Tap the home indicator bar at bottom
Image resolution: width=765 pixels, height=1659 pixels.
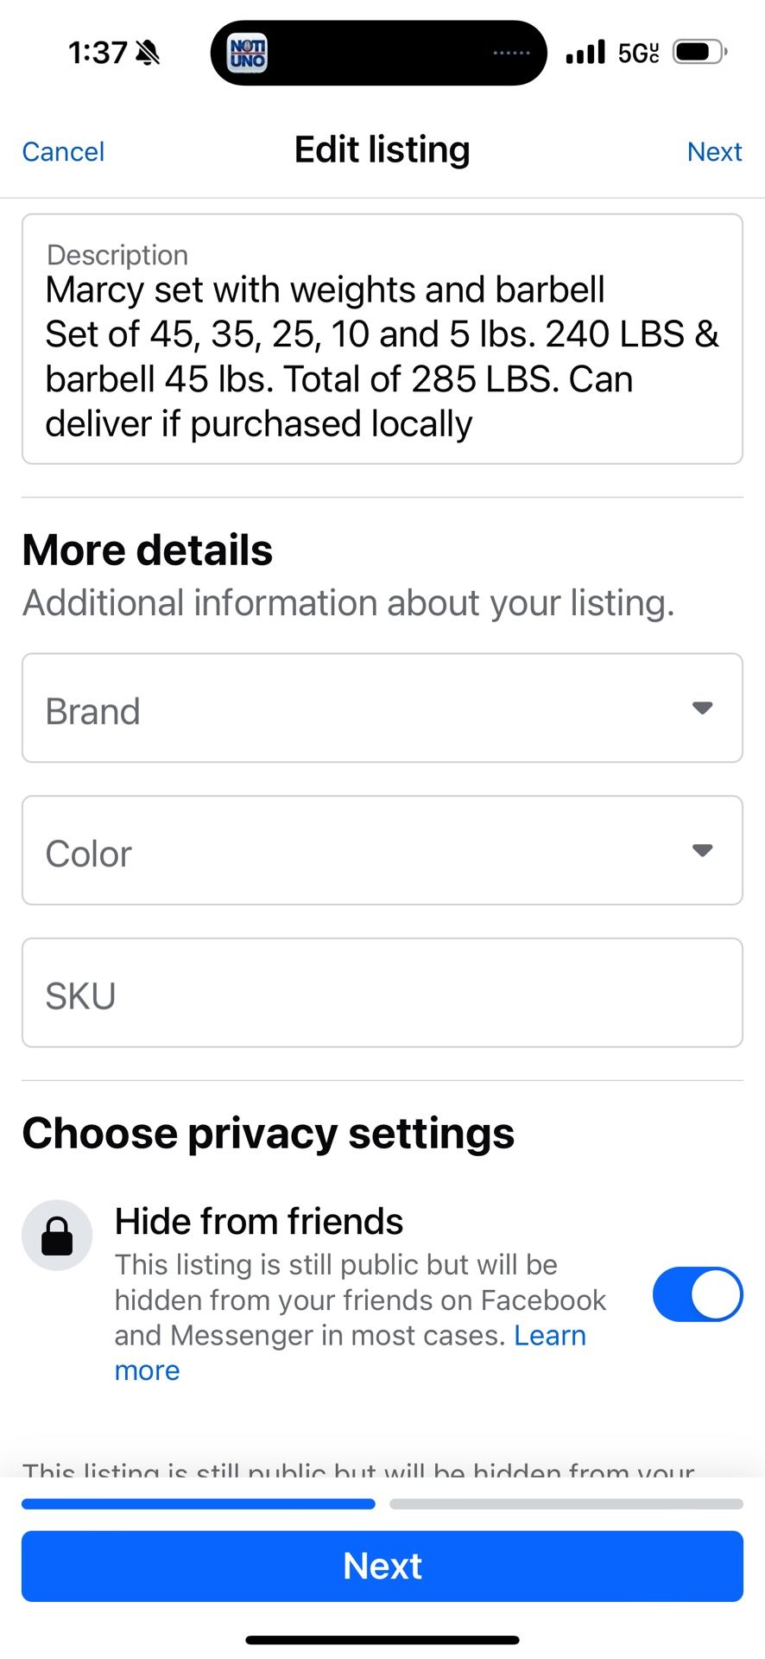[x=382, y=1639]
